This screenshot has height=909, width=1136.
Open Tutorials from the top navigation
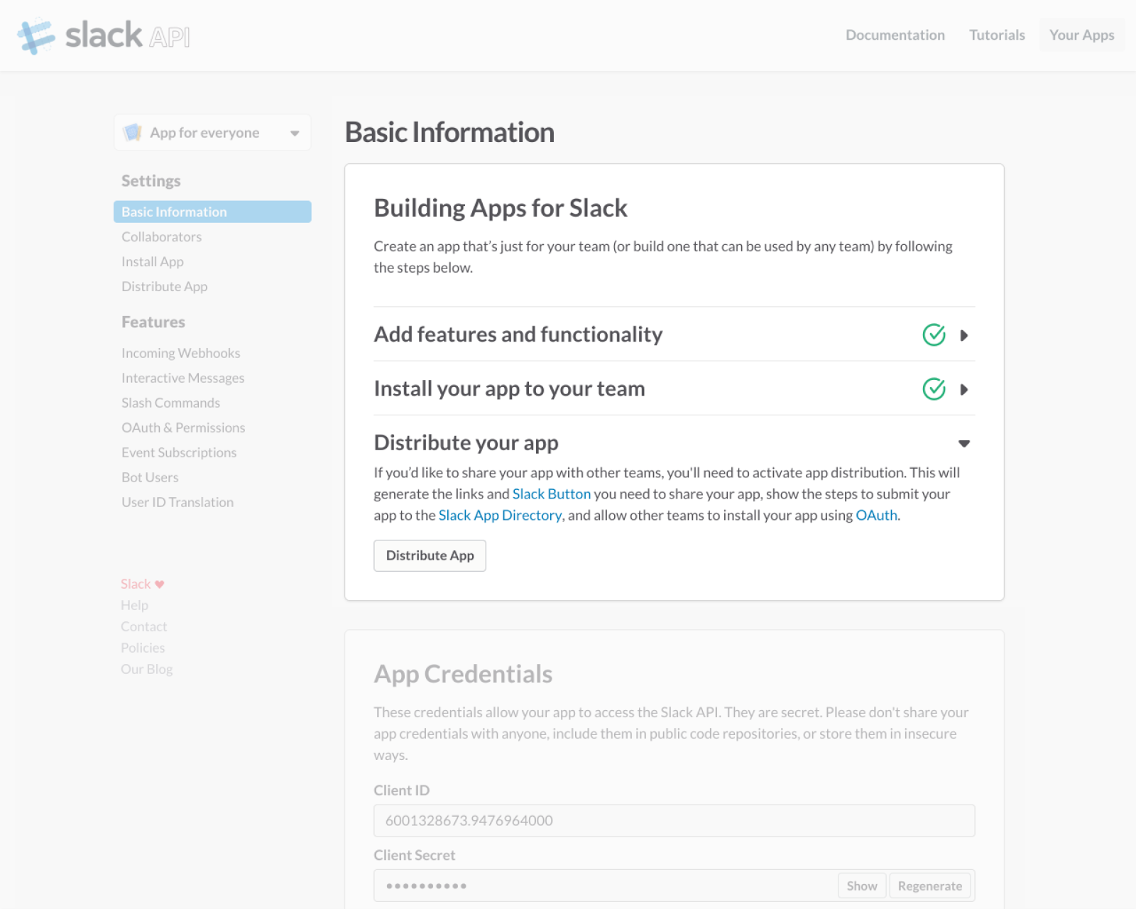(x=997, y=35)
